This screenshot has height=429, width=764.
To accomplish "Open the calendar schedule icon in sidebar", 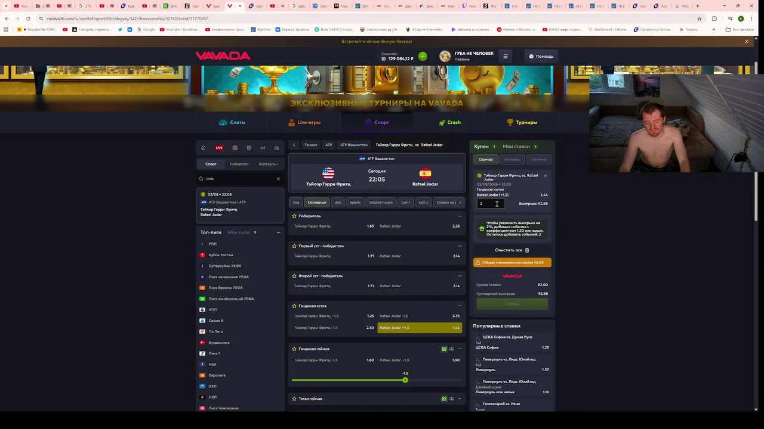I will pos(235,148).
